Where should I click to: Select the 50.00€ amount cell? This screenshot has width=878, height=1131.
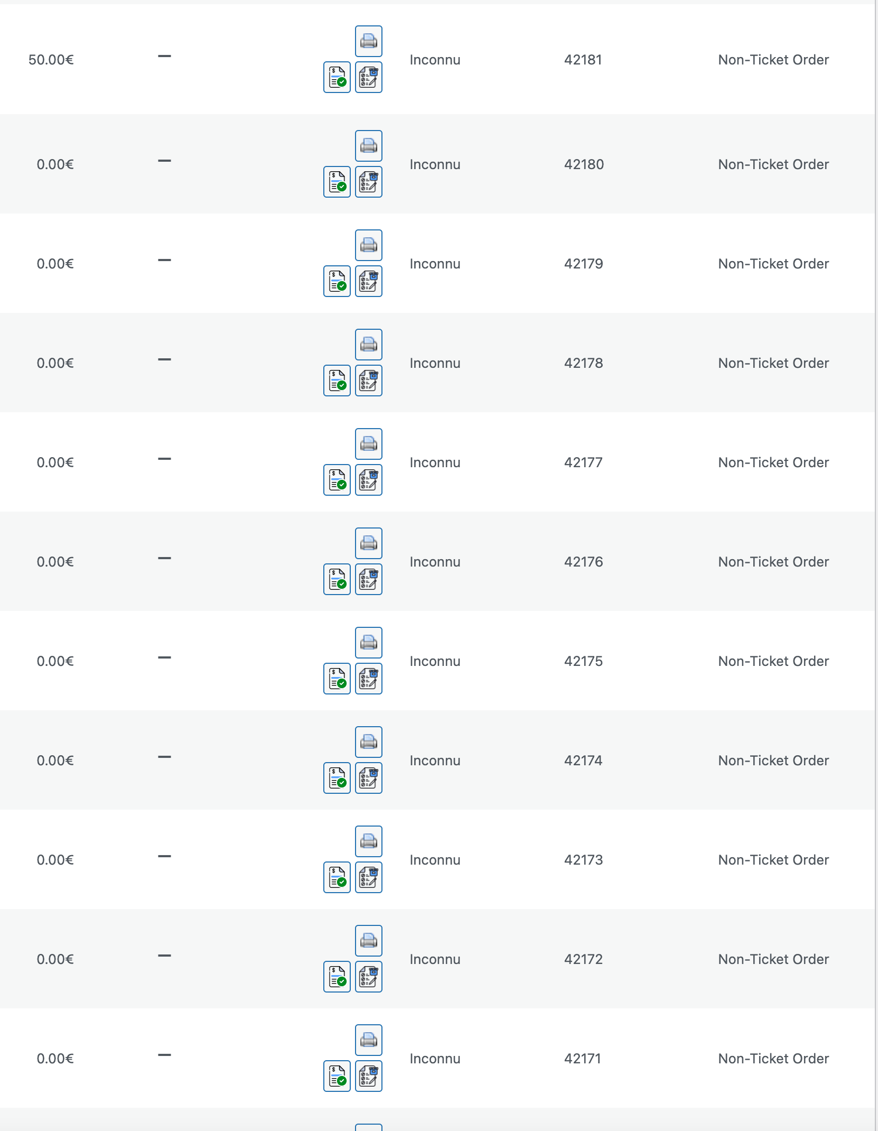[51, 60]
